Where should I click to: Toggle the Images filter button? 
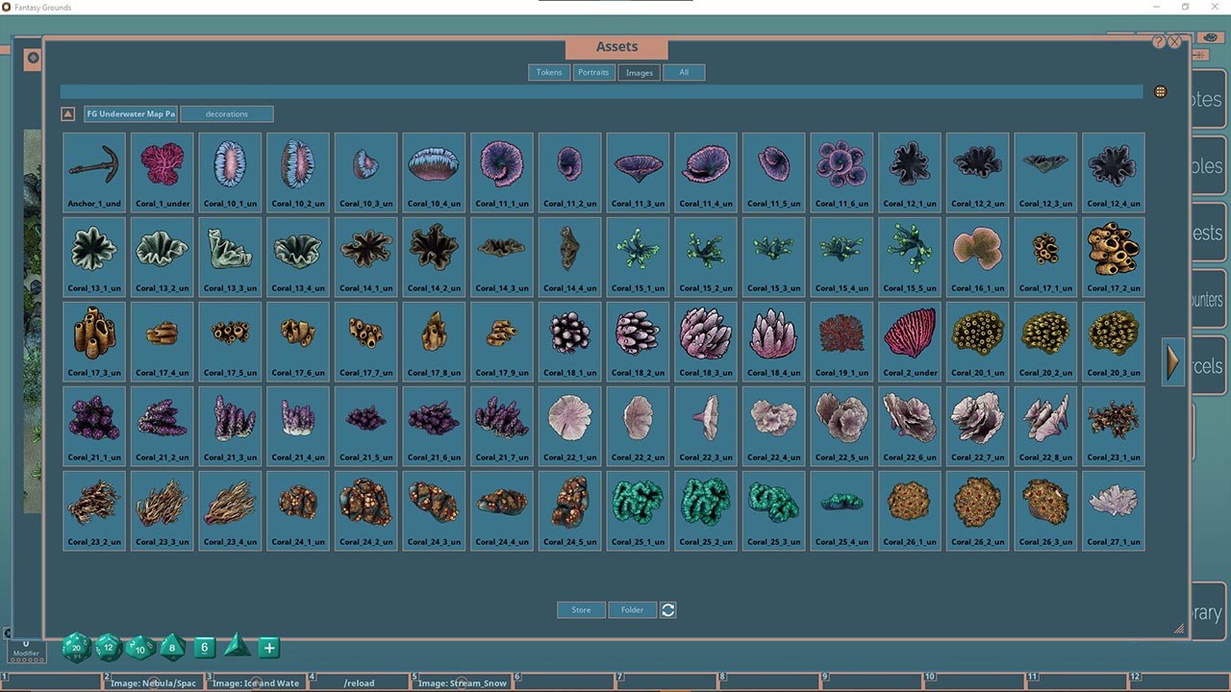639,72
